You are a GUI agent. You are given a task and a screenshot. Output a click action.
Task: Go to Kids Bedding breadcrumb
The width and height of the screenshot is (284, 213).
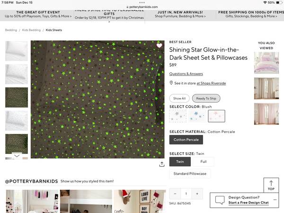coord(31,30)
